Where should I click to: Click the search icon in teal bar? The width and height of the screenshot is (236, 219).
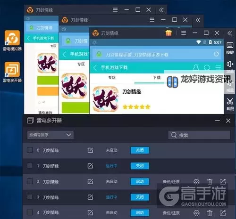click(x=207, y=67)
